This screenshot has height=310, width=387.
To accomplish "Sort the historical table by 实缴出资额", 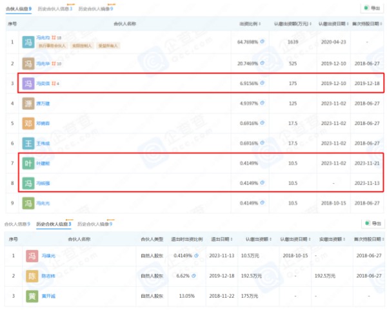I will click(344, 239).
